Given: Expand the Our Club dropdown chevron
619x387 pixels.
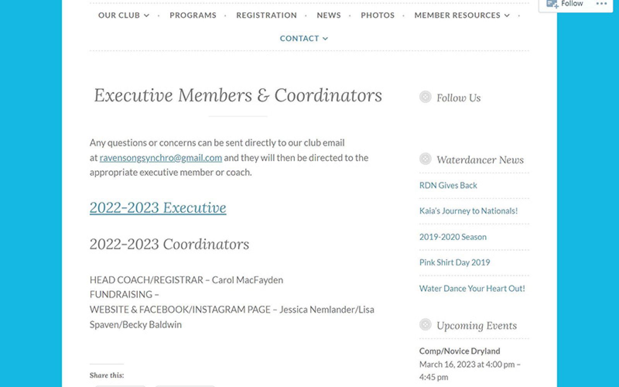Looking at the screenshot, I should tap(147, 15).
